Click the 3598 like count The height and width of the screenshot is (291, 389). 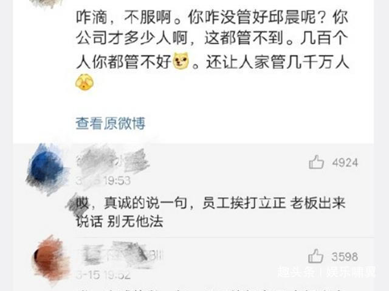[x=345, y=256]
